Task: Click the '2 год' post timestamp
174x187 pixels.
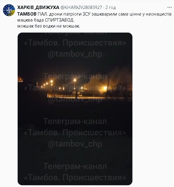Action: (x=111, y=7)
